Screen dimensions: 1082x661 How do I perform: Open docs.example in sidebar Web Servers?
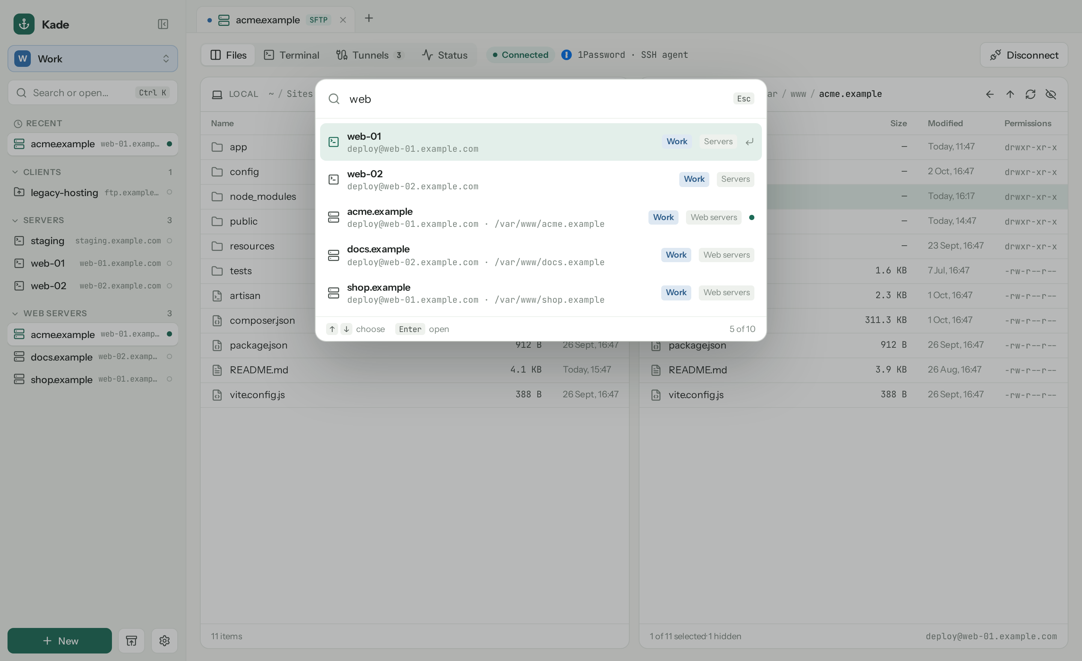click(93, 356)
